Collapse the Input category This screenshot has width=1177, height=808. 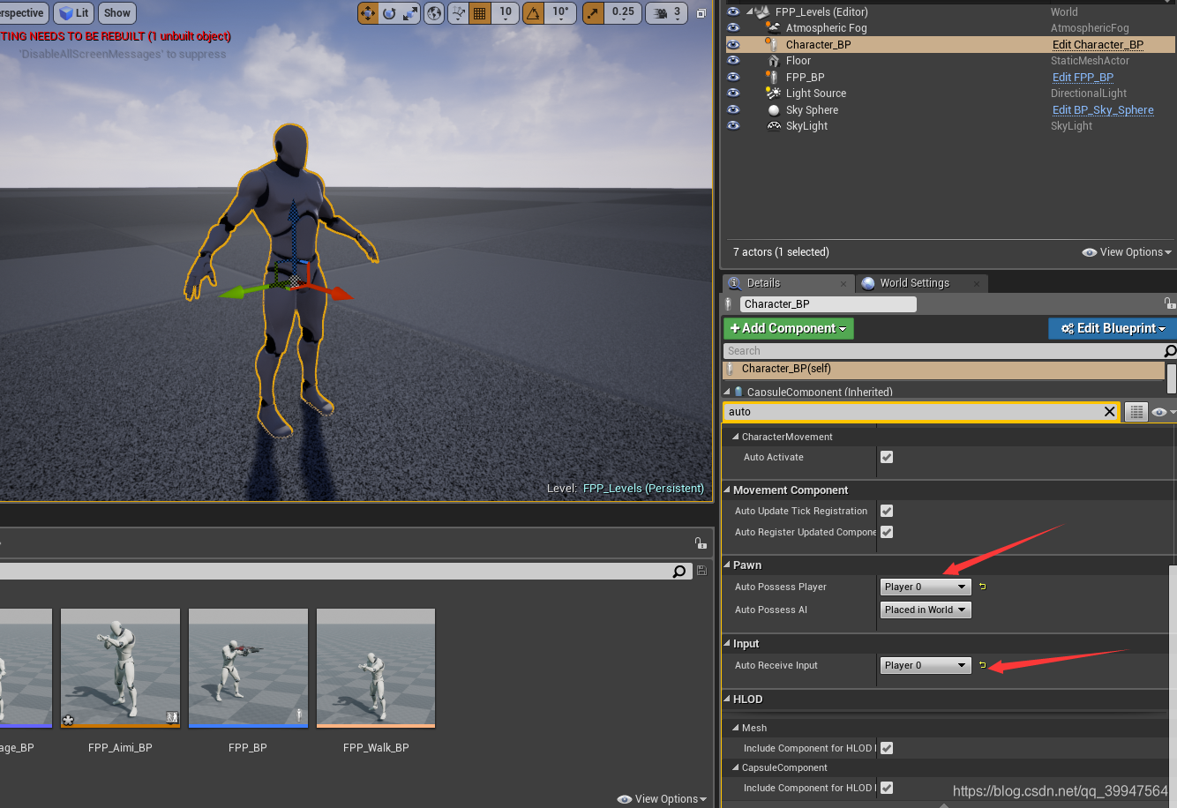pyautogui.click(x=728, y=644)
